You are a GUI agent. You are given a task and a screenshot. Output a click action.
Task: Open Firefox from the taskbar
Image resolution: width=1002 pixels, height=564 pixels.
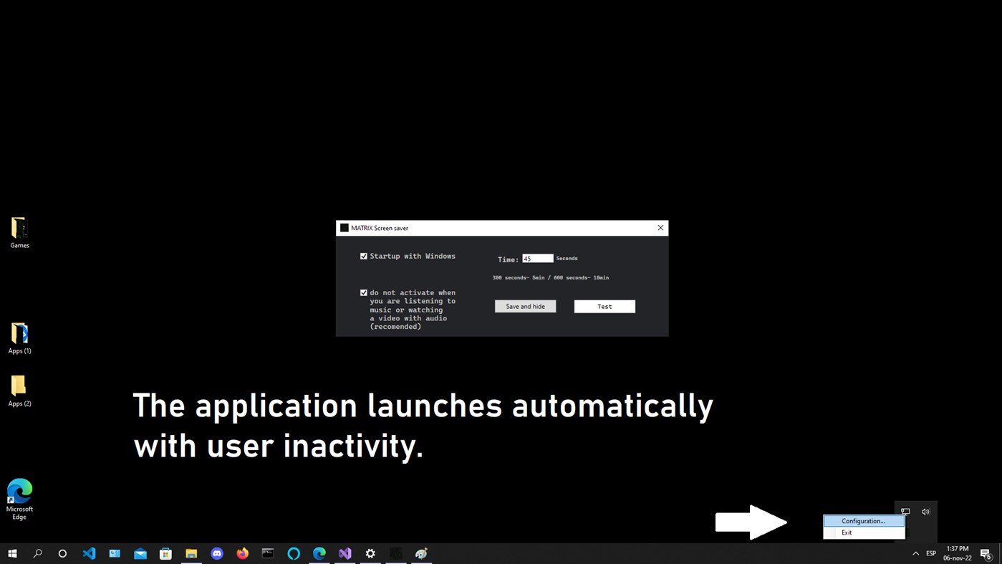click(242, 553)
